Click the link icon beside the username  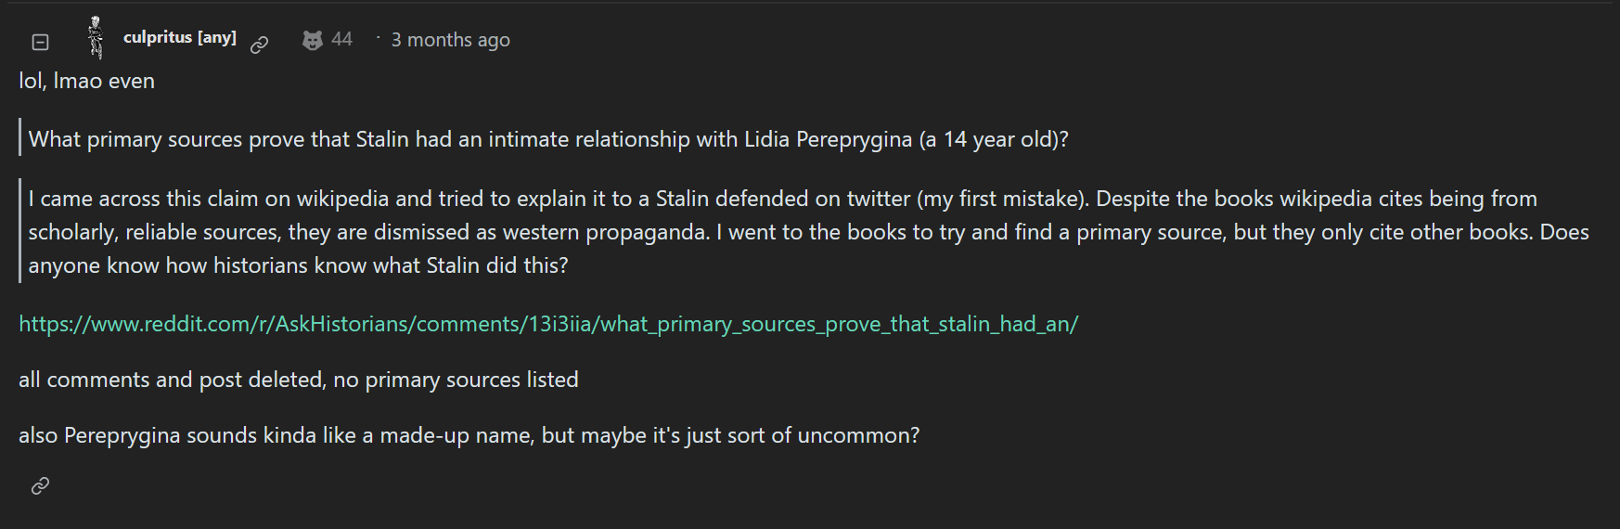[x=260, y=44]
